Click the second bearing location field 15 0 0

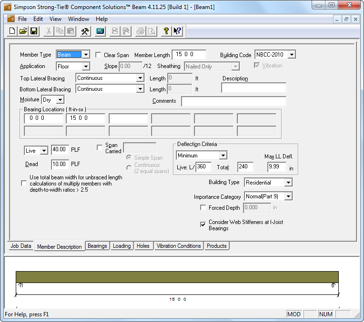pos(86,118)
